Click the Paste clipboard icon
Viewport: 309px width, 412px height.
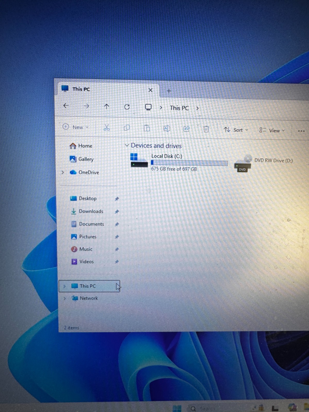click(x=147, y=128)
